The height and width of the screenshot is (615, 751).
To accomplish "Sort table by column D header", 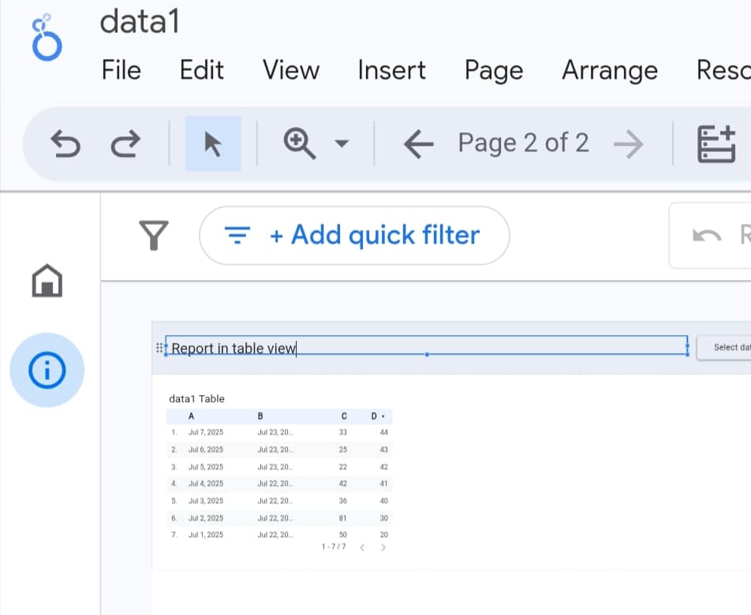I will click(x=376, y=416).
